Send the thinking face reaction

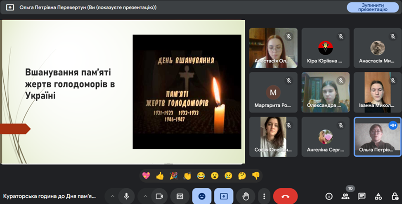tap(242, 176)
